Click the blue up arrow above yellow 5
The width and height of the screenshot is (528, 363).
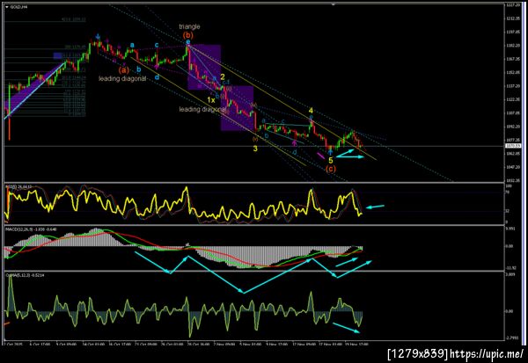[331, 152]
